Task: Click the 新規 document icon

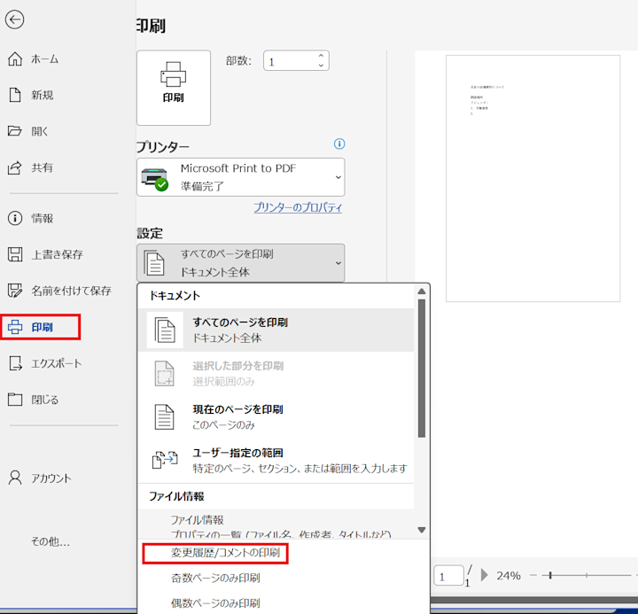Action: [x=15, y=95]
